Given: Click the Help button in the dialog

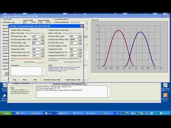Looking at the screenshot, I should click(24, 80).
